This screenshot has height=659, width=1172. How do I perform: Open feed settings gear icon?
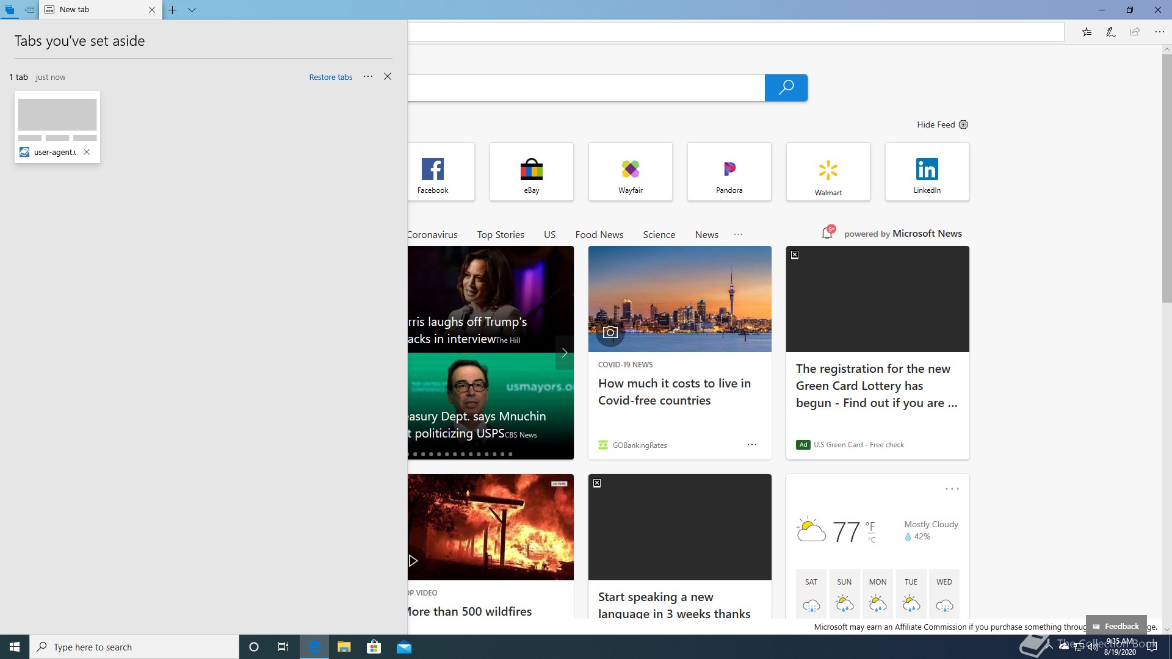963,124
